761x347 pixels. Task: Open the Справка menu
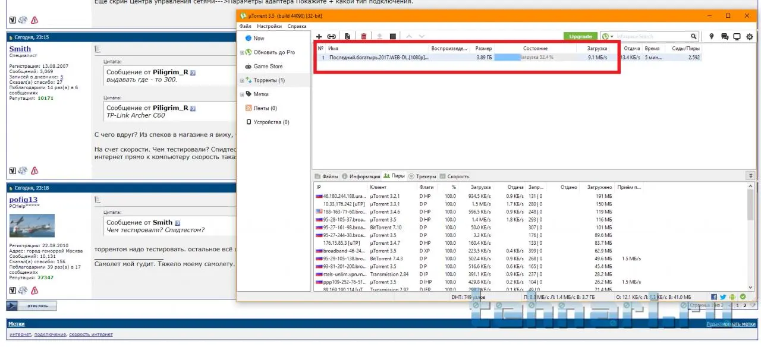pos(297,26)
